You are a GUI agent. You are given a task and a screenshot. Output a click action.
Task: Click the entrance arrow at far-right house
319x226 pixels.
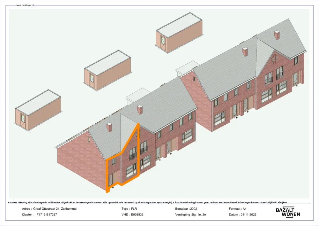point(297,86)
